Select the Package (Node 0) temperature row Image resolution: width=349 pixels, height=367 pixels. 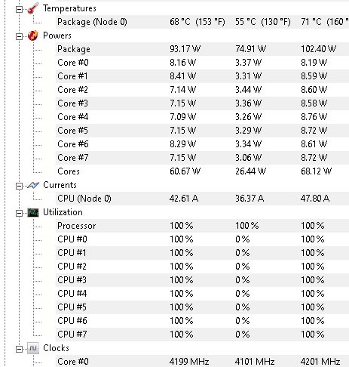click(x=202, y=22)
